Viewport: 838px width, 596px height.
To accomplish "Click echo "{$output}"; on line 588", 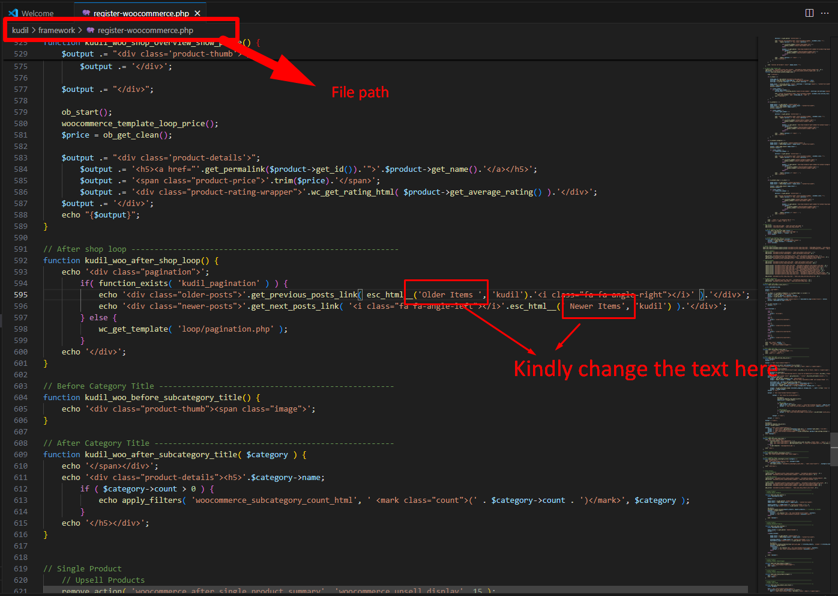I will pyautogui.click(x=101, y=215).
